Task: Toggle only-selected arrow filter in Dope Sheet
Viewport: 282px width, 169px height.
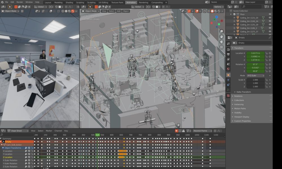Action: 177,131
